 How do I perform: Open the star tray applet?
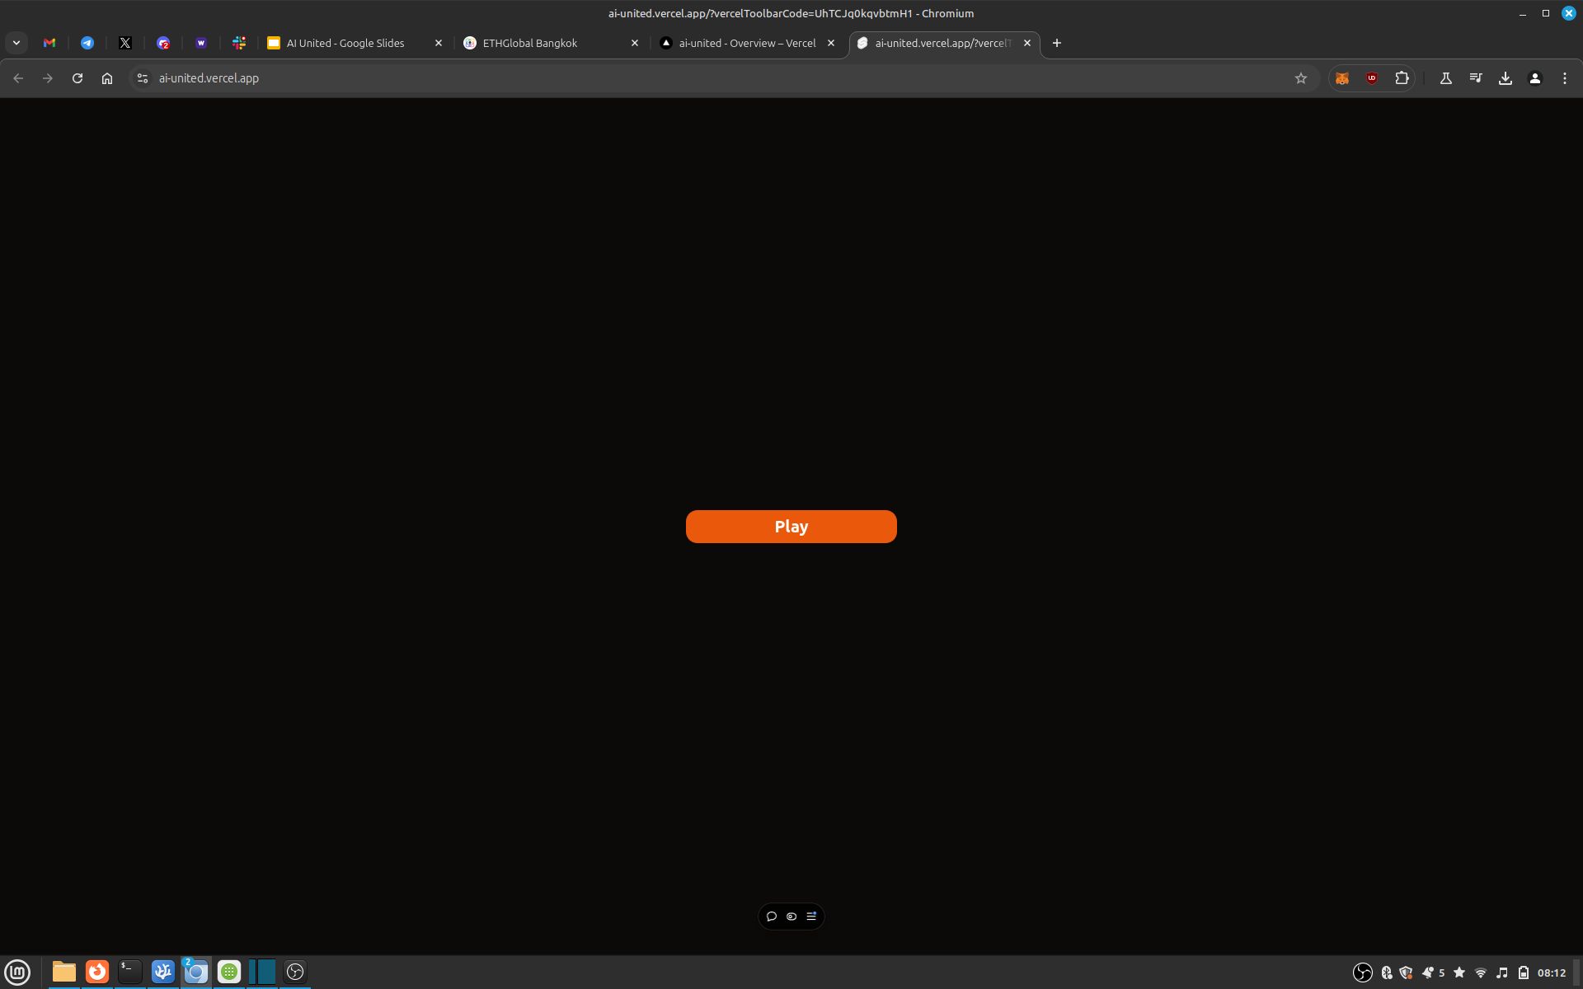pyautogui.click(x=1459, y=973)
